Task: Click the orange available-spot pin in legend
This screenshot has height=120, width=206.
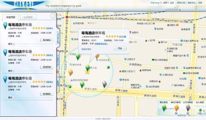Action: 176,108
